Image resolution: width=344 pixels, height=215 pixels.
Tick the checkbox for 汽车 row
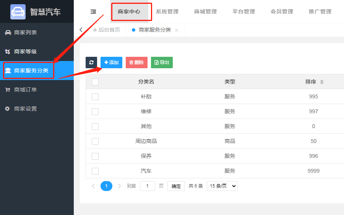click(x=95, y=171)
